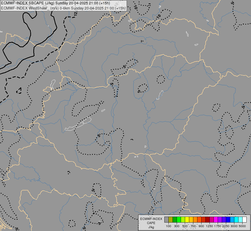The image size is (251, 231).
Task: Click the legend value 900
Action: pos(201,226)
